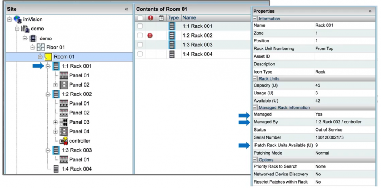Click the Type column header
This screenshot has height=188, width=381.
click(173, 18)
